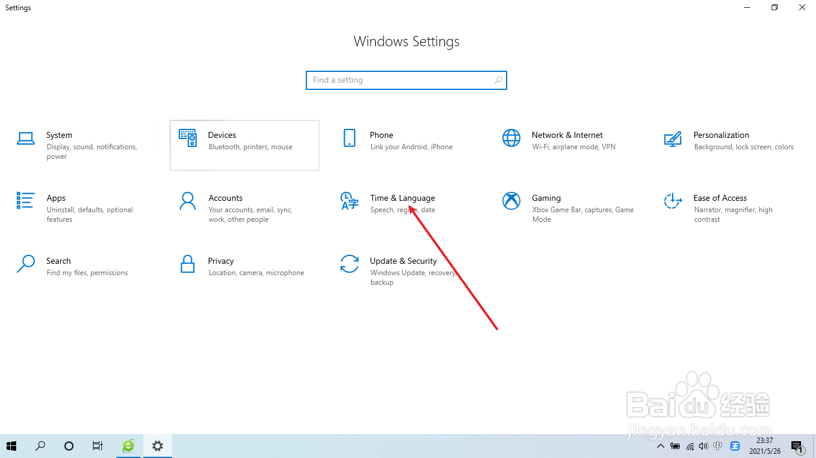The height and width of the screenshot is (458, 816).
Task: Show hidden tray icons chevron
Action: 661,446
